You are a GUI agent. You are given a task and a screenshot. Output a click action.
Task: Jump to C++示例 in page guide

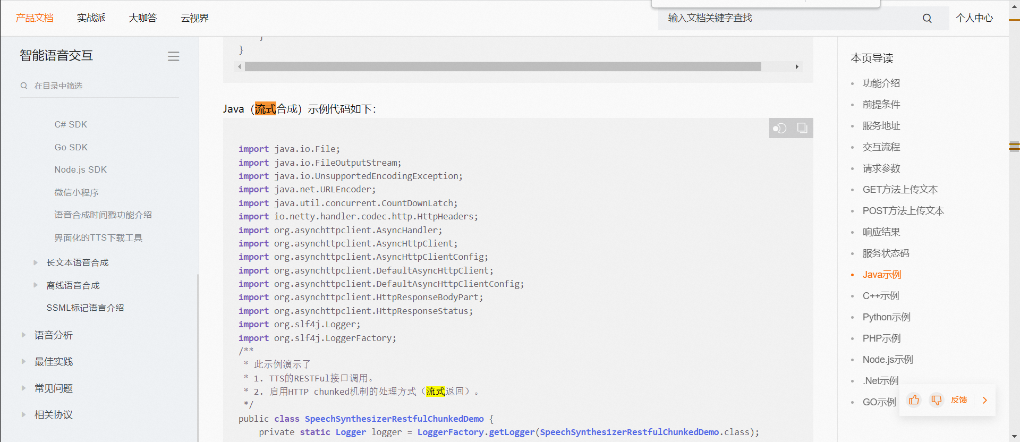(881, 296)
